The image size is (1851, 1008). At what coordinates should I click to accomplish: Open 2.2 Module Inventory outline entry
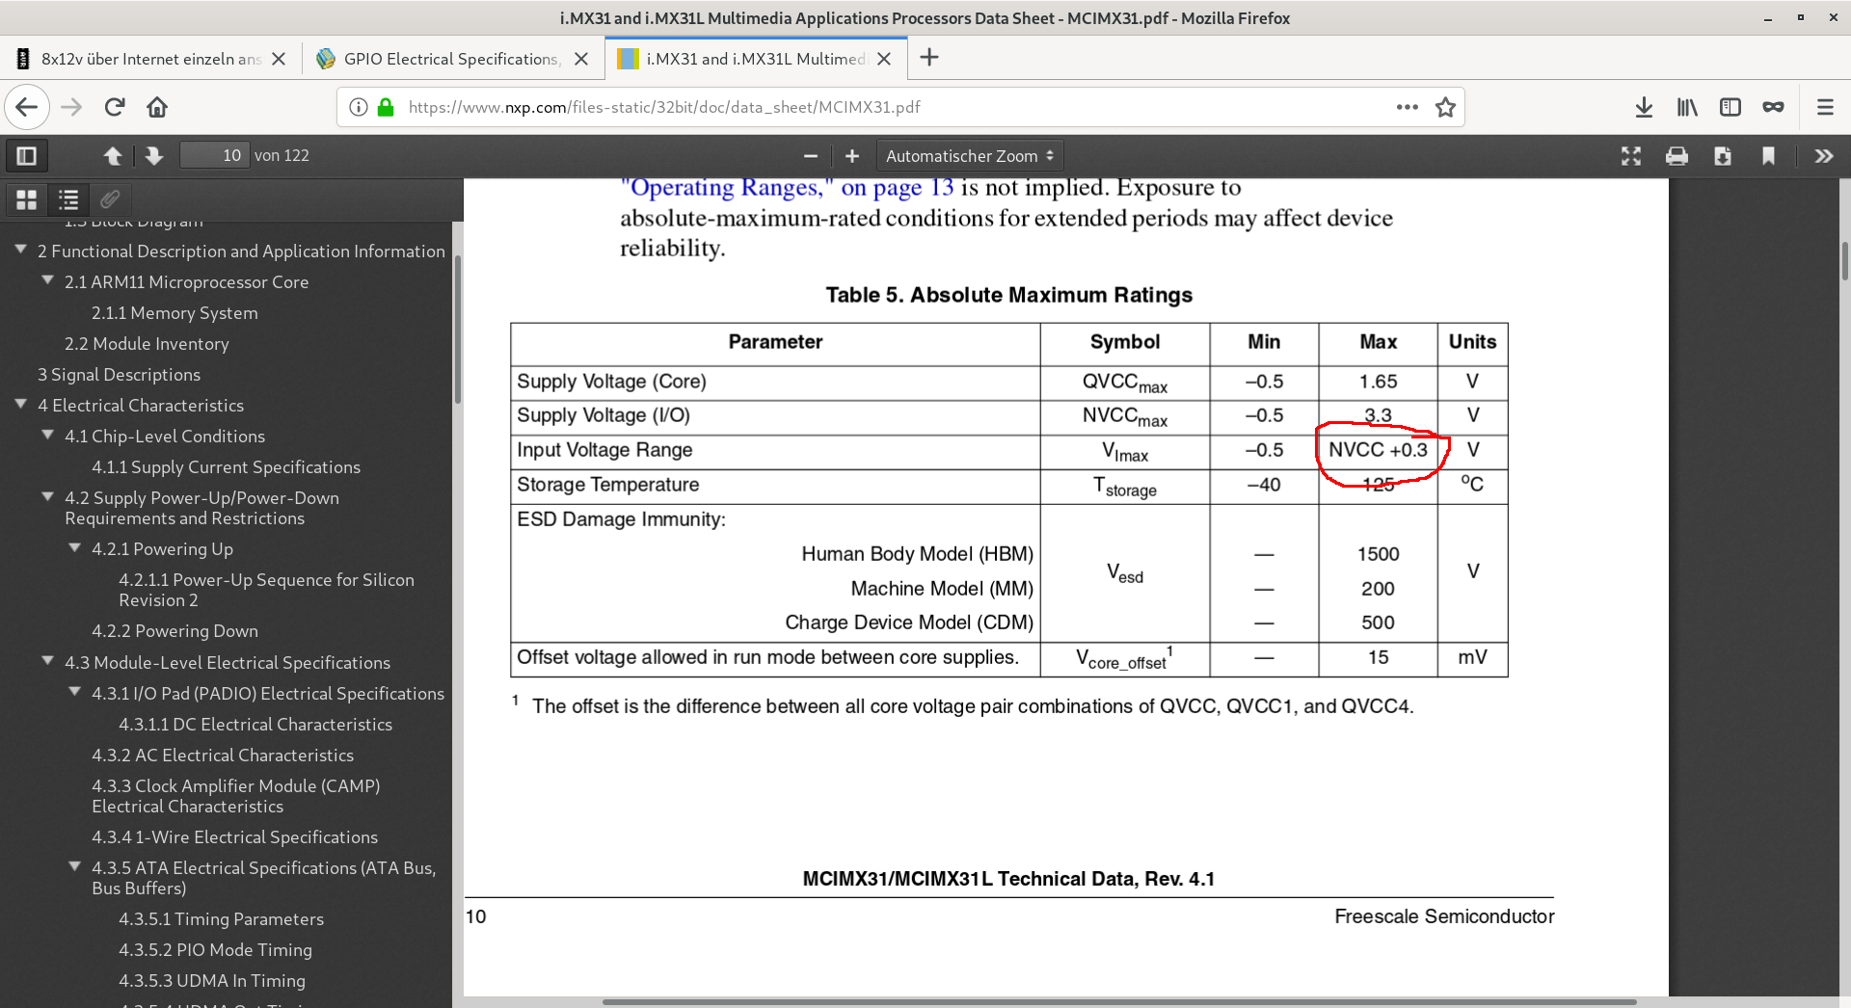[147, 344]
